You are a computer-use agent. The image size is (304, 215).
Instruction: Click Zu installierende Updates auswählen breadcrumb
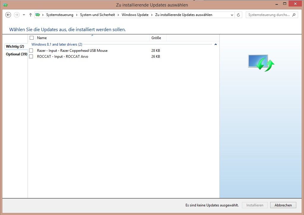[183, 15]
